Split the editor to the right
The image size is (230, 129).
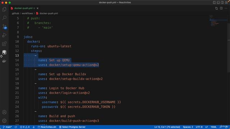point(221,8)
